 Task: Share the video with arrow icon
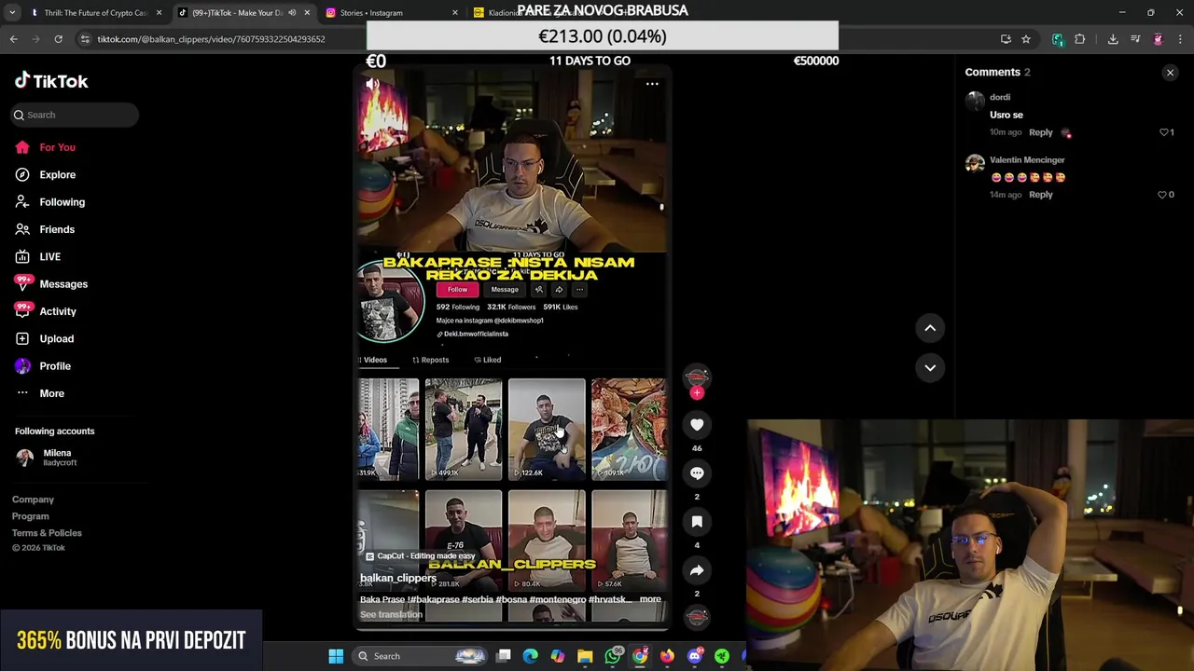click(697, 570)
